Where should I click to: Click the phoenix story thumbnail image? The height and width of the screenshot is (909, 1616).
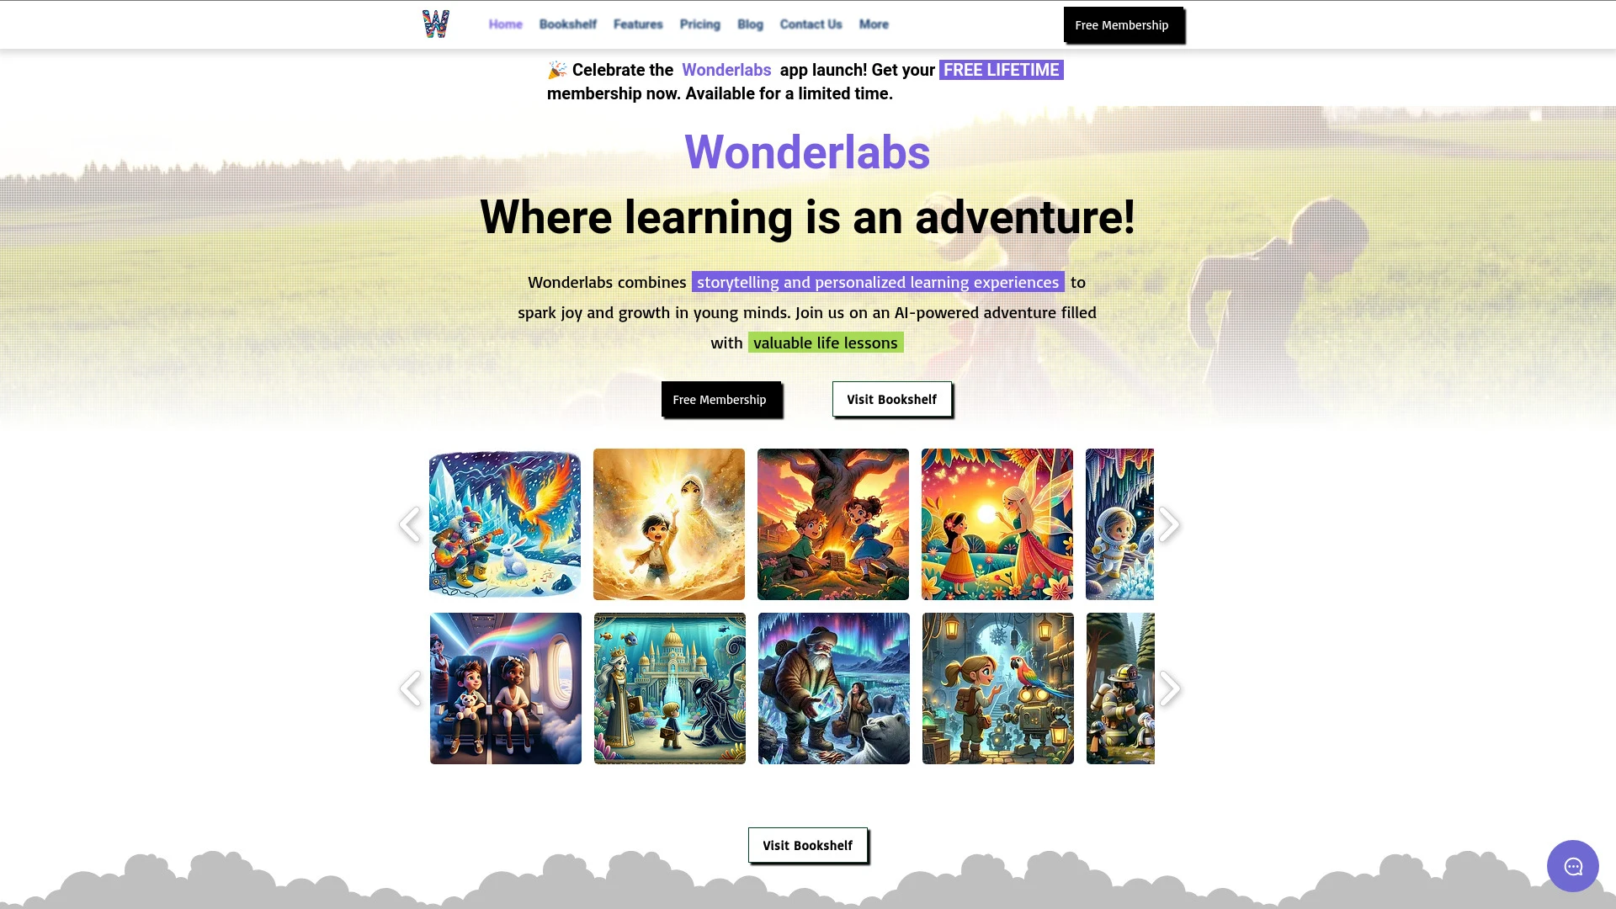tap(505, 524)
